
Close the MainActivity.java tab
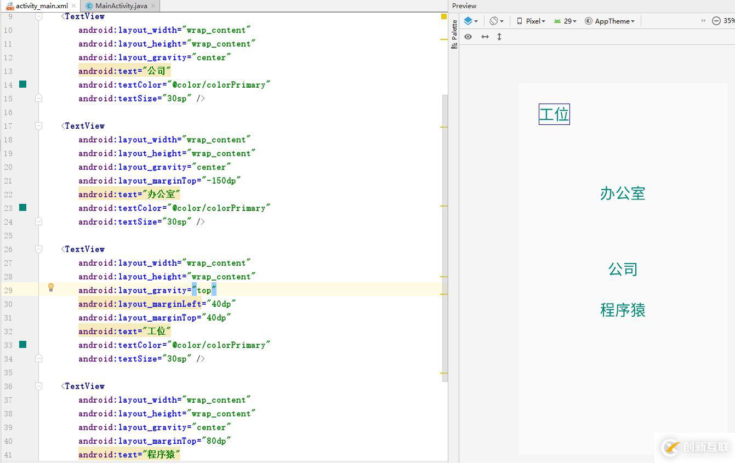tap(153, 6)
